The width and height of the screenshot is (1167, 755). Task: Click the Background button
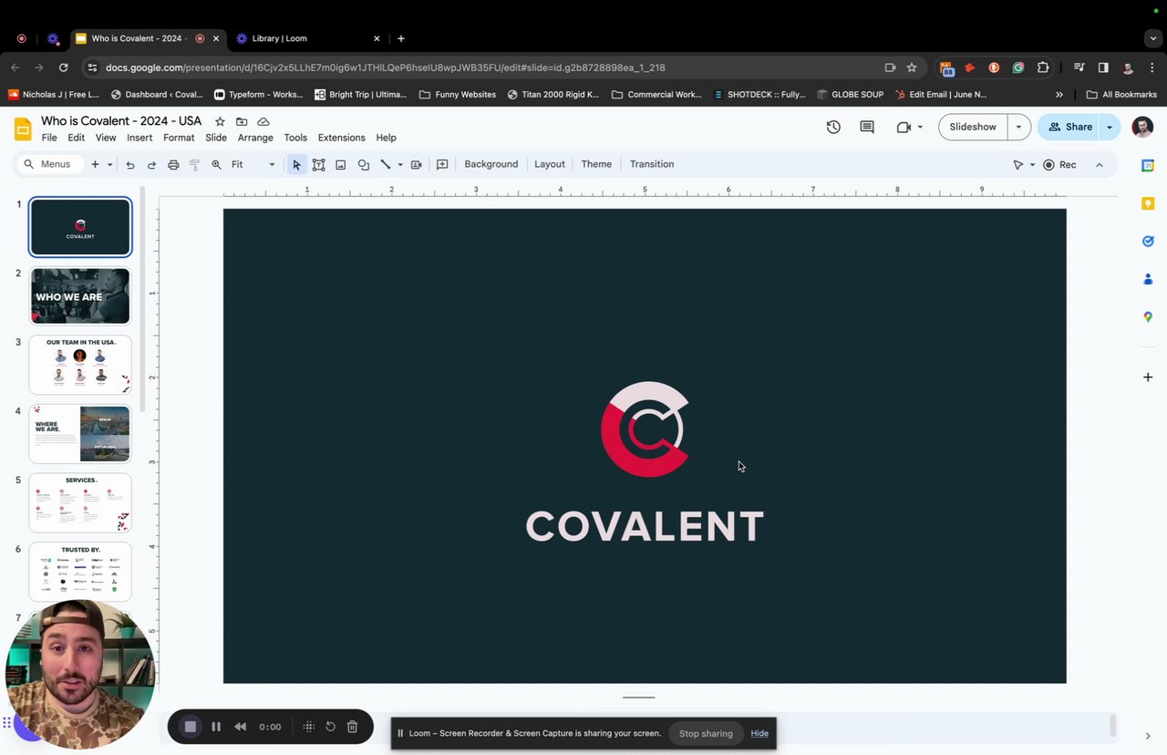(491, 165)
